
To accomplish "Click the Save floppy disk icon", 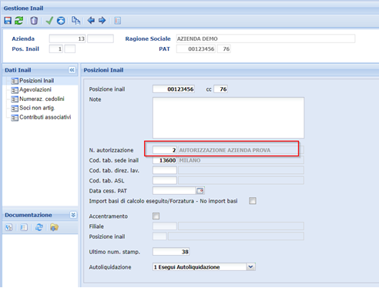I will pos(8,21).
